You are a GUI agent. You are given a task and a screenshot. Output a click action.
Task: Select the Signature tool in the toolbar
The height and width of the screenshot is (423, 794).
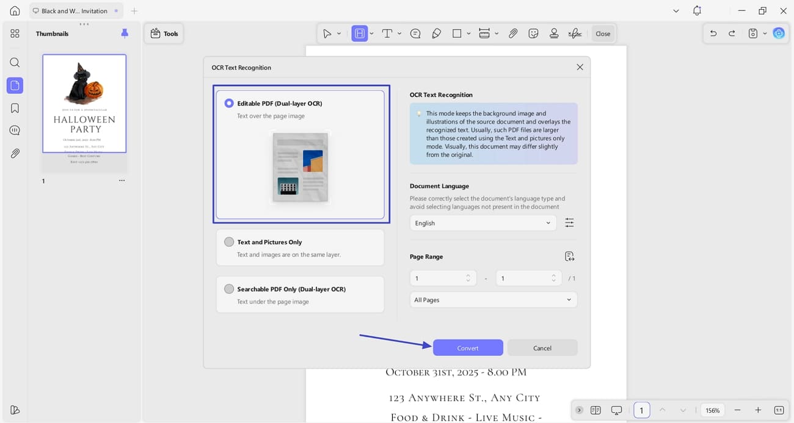tap(574, 34)
